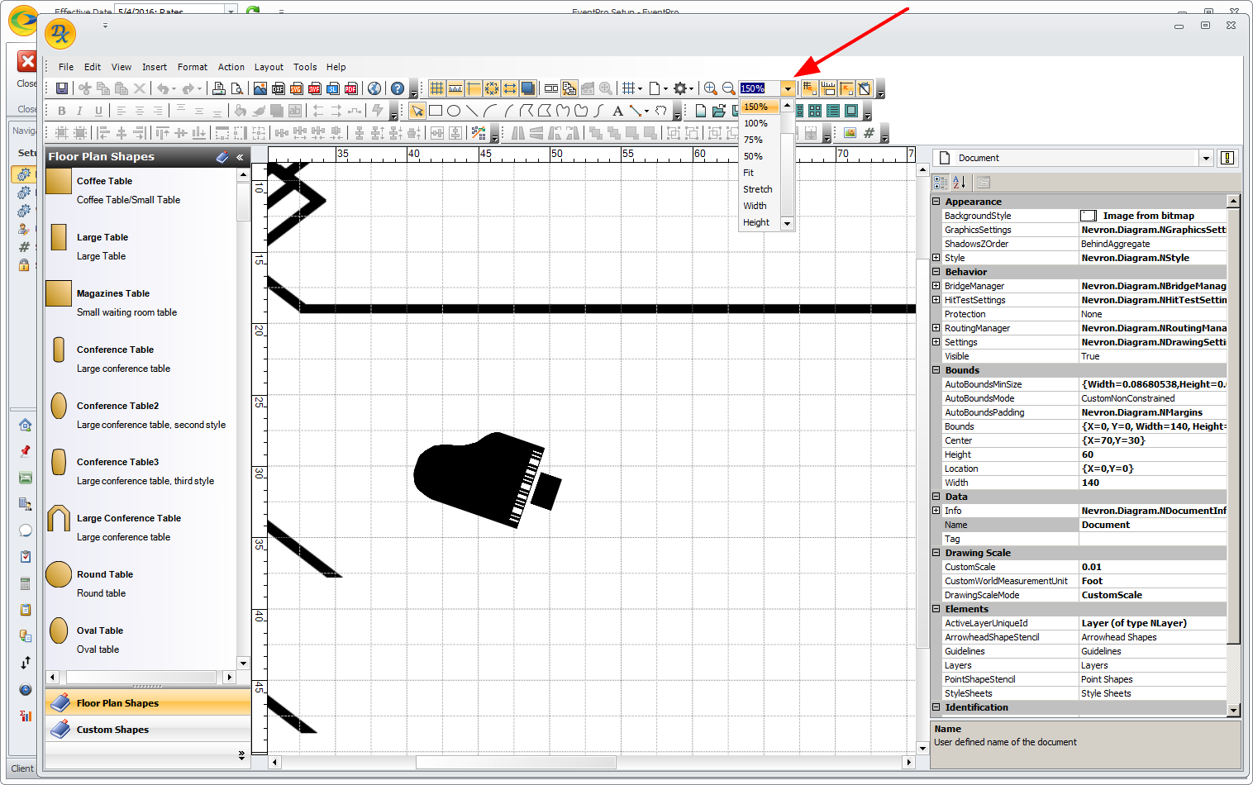
Task: Open the Document selector combo box
Action: (1073, 158)
